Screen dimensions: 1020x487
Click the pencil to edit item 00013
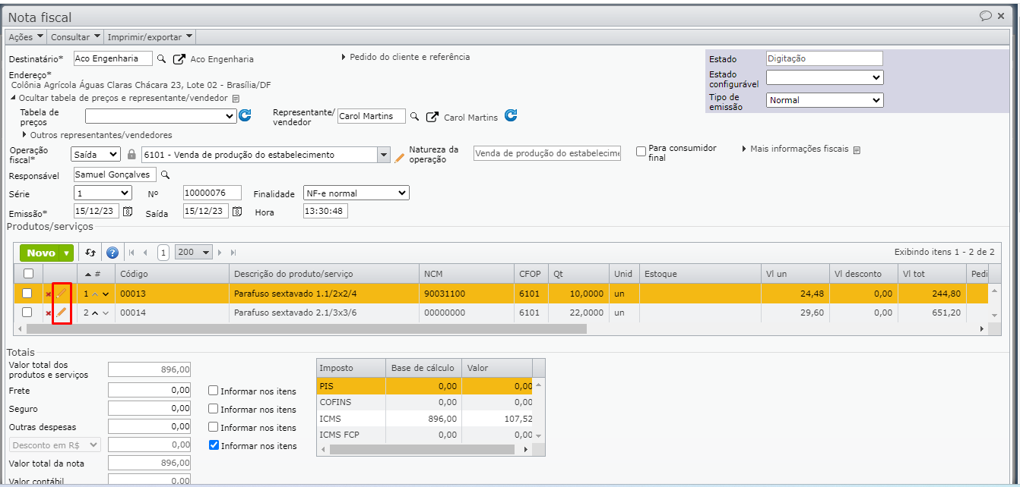click(62, 294)
